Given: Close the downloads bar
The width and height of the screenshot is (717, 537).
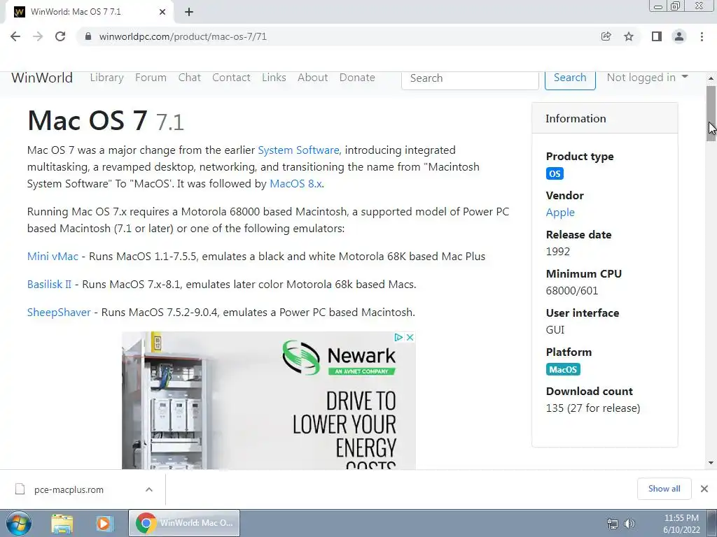Looking at the screenshot, I should click(704, 489).
